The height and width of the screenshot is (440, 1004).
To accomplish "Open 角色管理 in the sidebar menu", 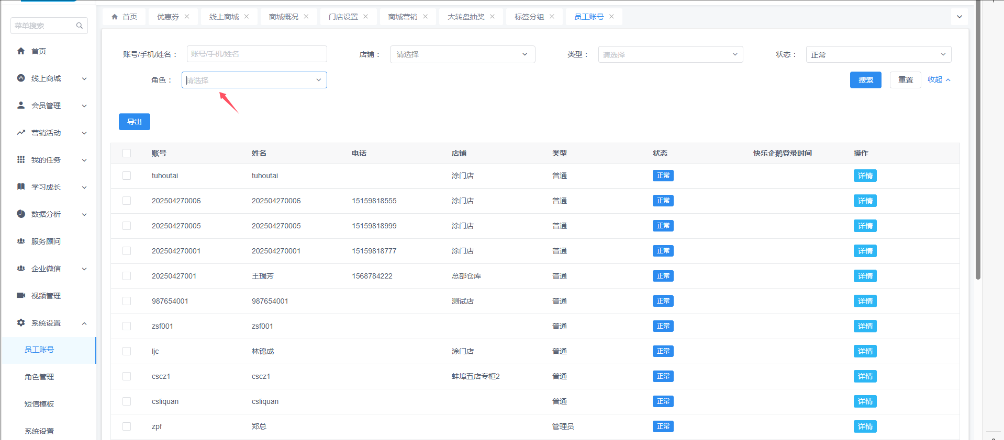I will pos(39,377).
